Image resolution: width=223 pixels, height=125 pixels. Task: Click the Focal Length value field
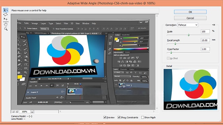pos(205,40)
